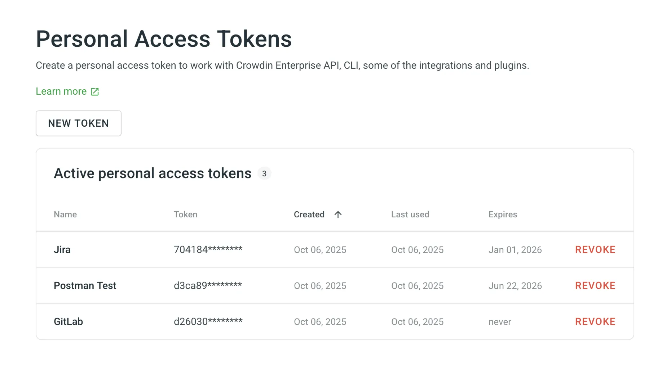
Task: Revoke the Jira token
Action: pos(595,249)
